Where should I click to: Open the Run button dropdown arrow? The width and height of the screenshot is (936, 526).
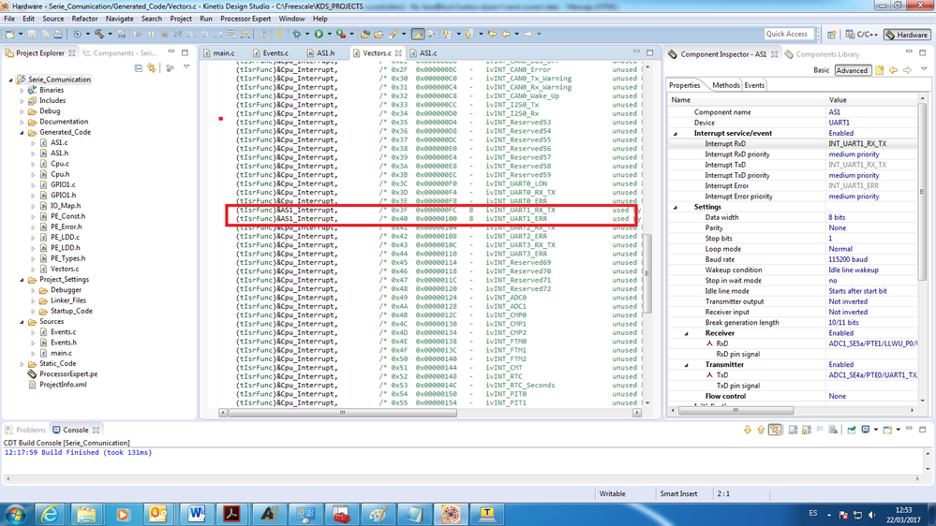(328, 34)
